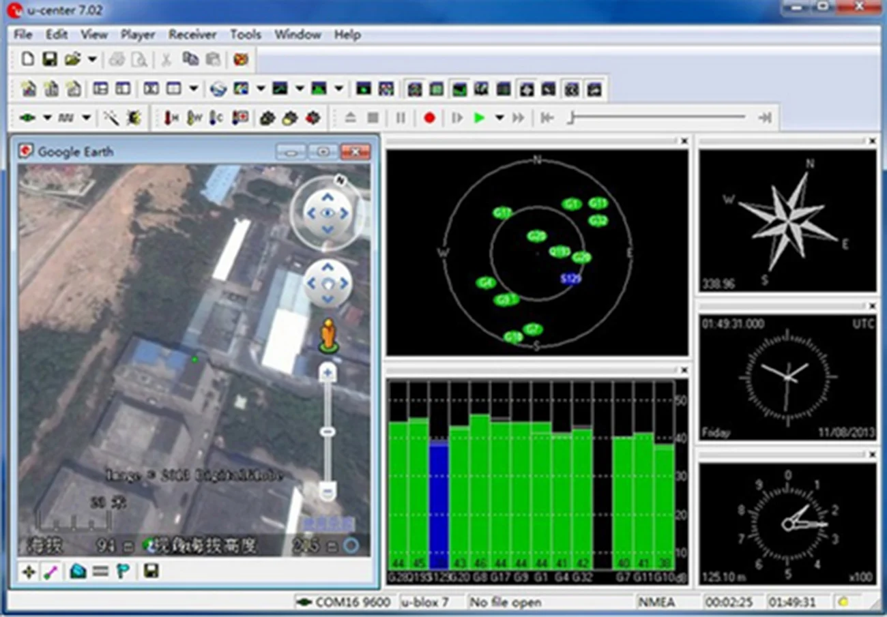Click the red Record button

[x=429, y=118]
